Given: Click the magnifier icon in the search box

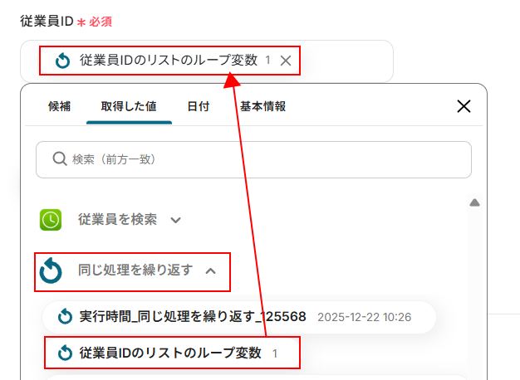Looking at the screenshot, I should point(60,159).
